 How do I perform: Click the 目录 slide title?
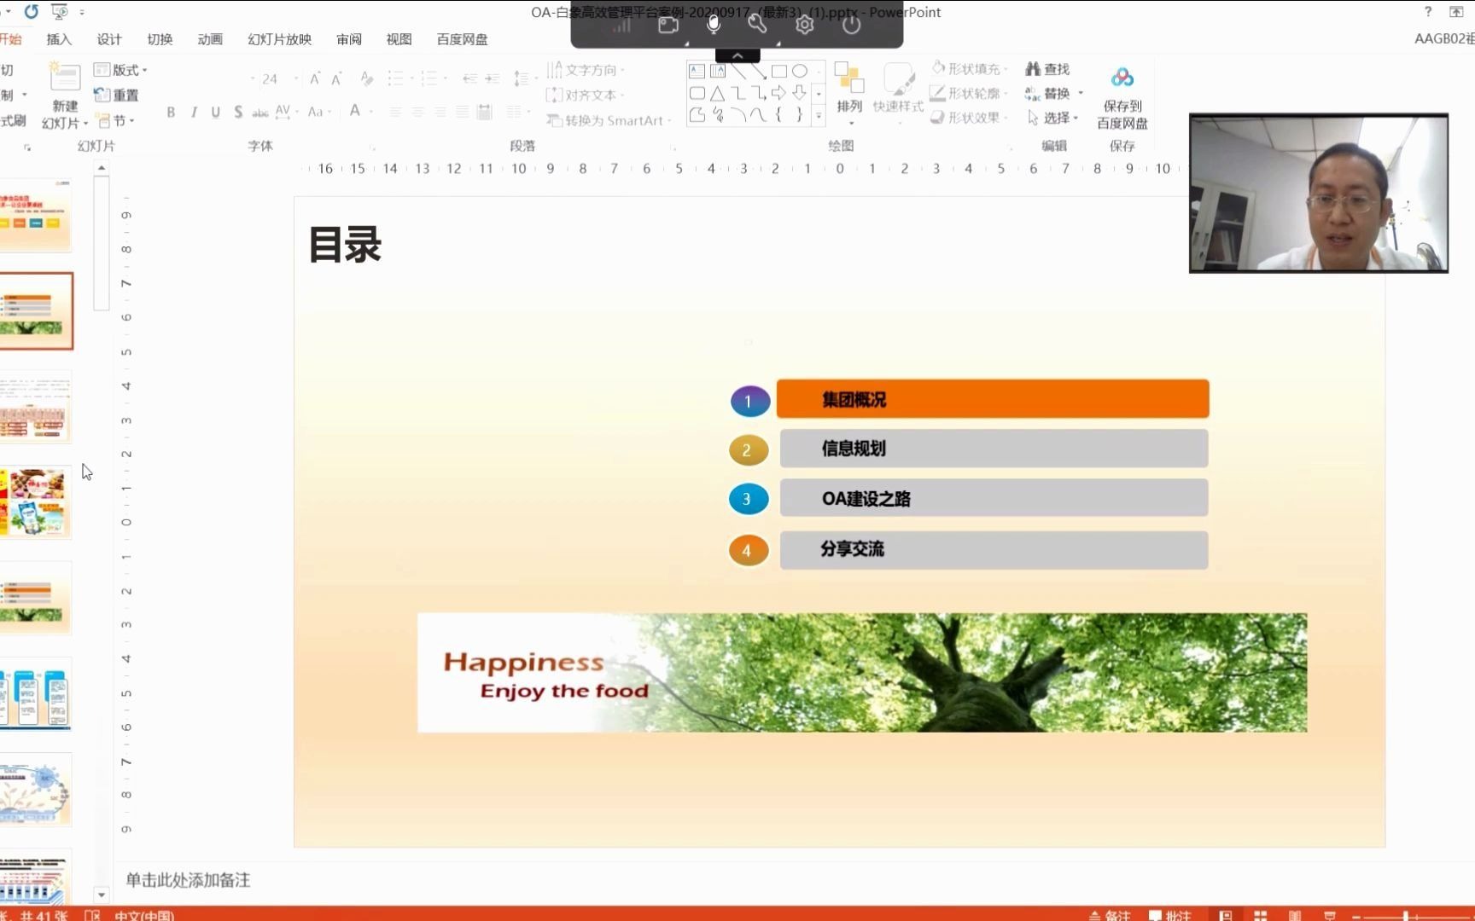tap(345, 245)
